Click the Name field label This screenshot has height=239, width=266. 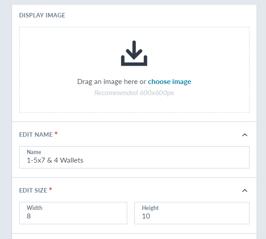(x=34, y=152)
